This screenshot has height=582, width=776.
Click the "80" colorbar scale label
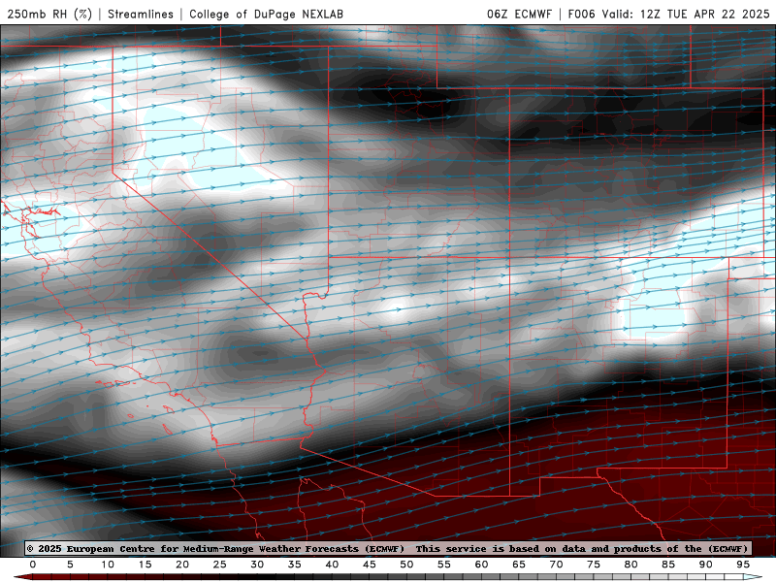(x=631, y=565)
